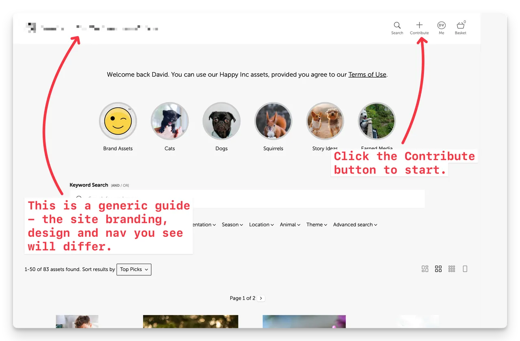Open the Squirrels collection circle
The width and height of the screenshot is (520, 341).
coord(273,121)
